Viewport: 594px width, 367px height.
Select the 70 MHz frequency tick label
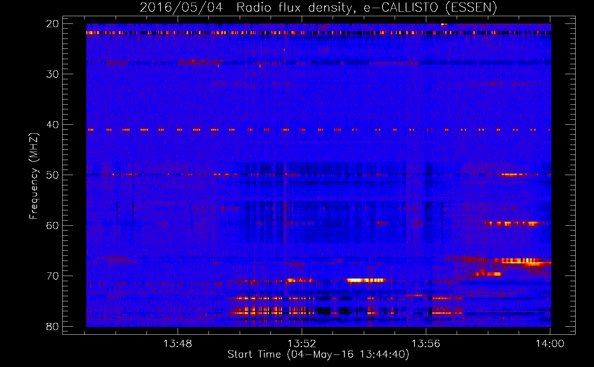click(x=52, y=276)
